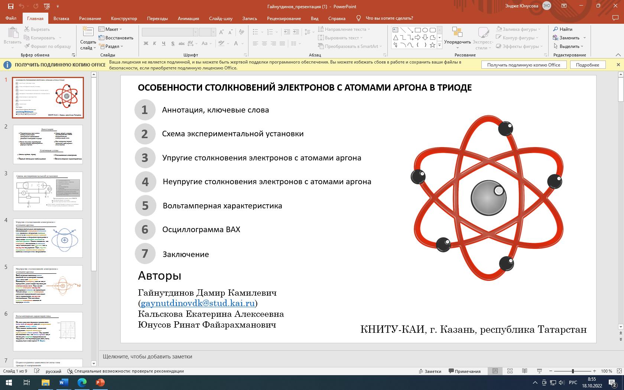Screen dimensions: 624x390
Task: Open the font size combo box
Action: (207, 32)
